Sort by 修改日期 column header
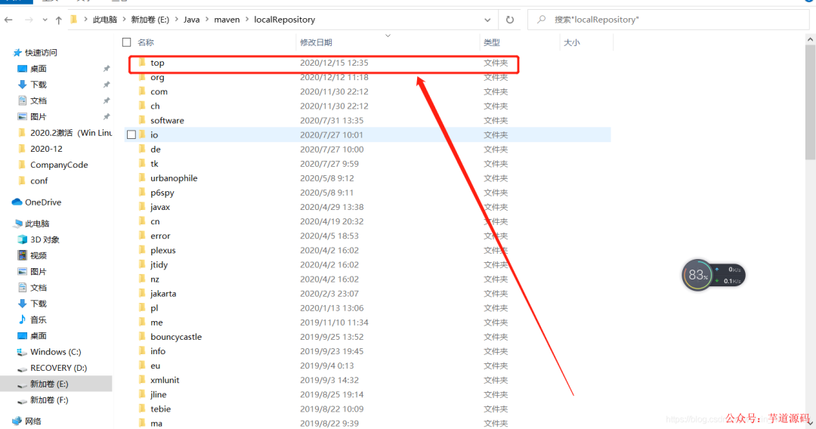Screen dimensions: 816x429 tap(316, 42)
